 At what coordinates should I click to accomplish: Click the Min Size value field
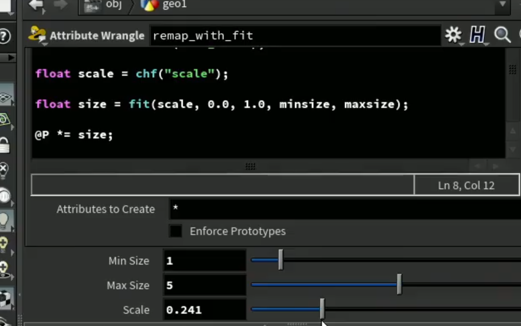coord(205,261)
